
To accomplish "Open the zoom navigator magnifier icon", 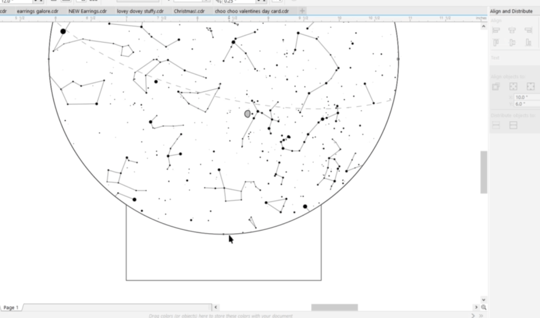I will (x=484, y=307).
